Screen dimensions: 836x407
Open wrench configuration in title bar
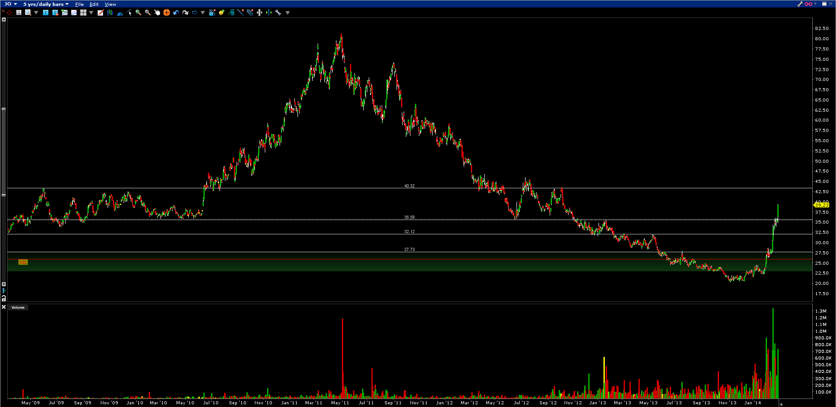[800, 4]
